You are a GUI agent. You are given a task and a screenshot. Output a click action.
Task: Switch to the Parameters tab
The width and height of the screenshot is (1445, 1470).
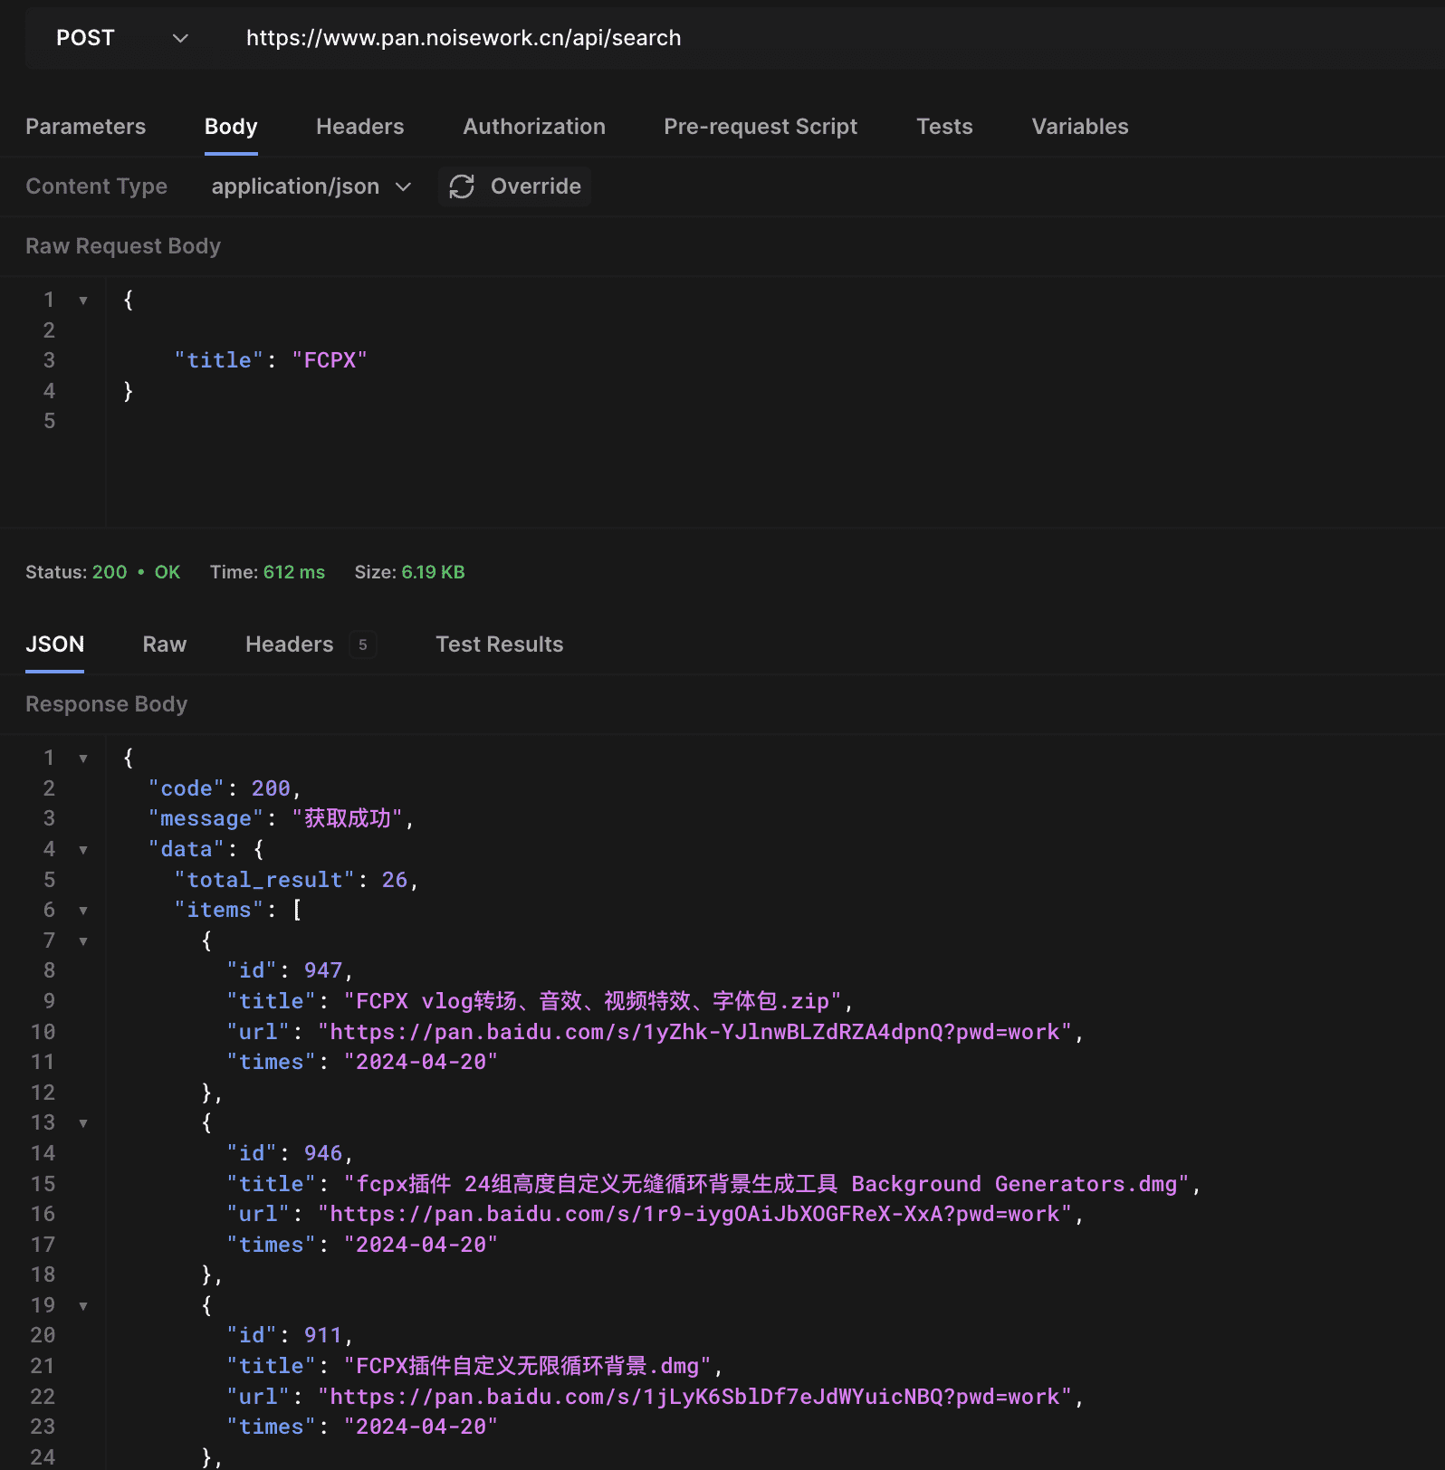(85, 127)
